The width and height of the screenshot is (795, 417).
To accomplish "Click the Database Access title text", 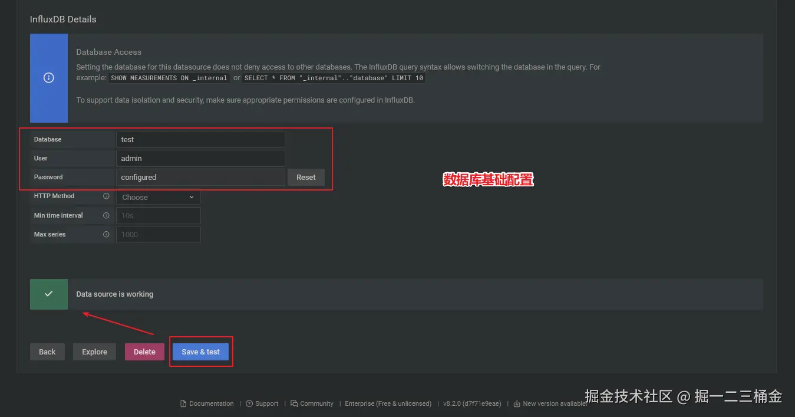I will coord(109,52).
